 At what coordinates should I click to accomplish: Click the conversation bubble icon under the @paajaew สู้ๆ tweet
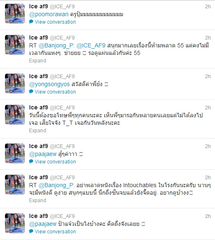[x=31, y=161]
